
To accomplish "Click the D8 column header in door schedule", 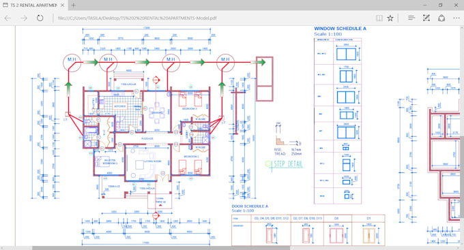I will 336,219.
